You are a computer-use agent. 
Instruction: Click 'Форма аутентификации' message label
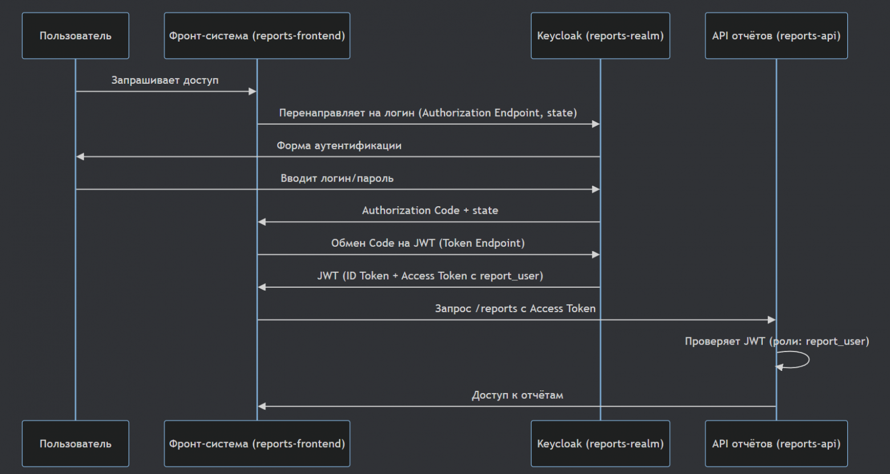pos(339,146)
